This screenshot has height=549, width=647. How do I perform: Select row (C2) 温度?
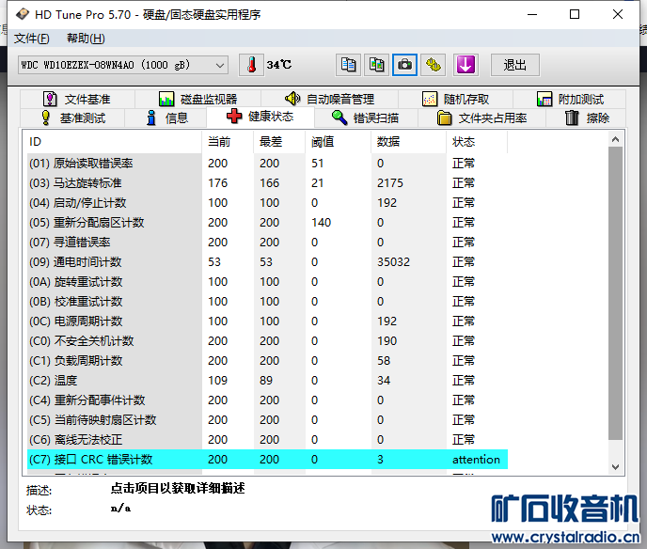(x=267, y=381)
